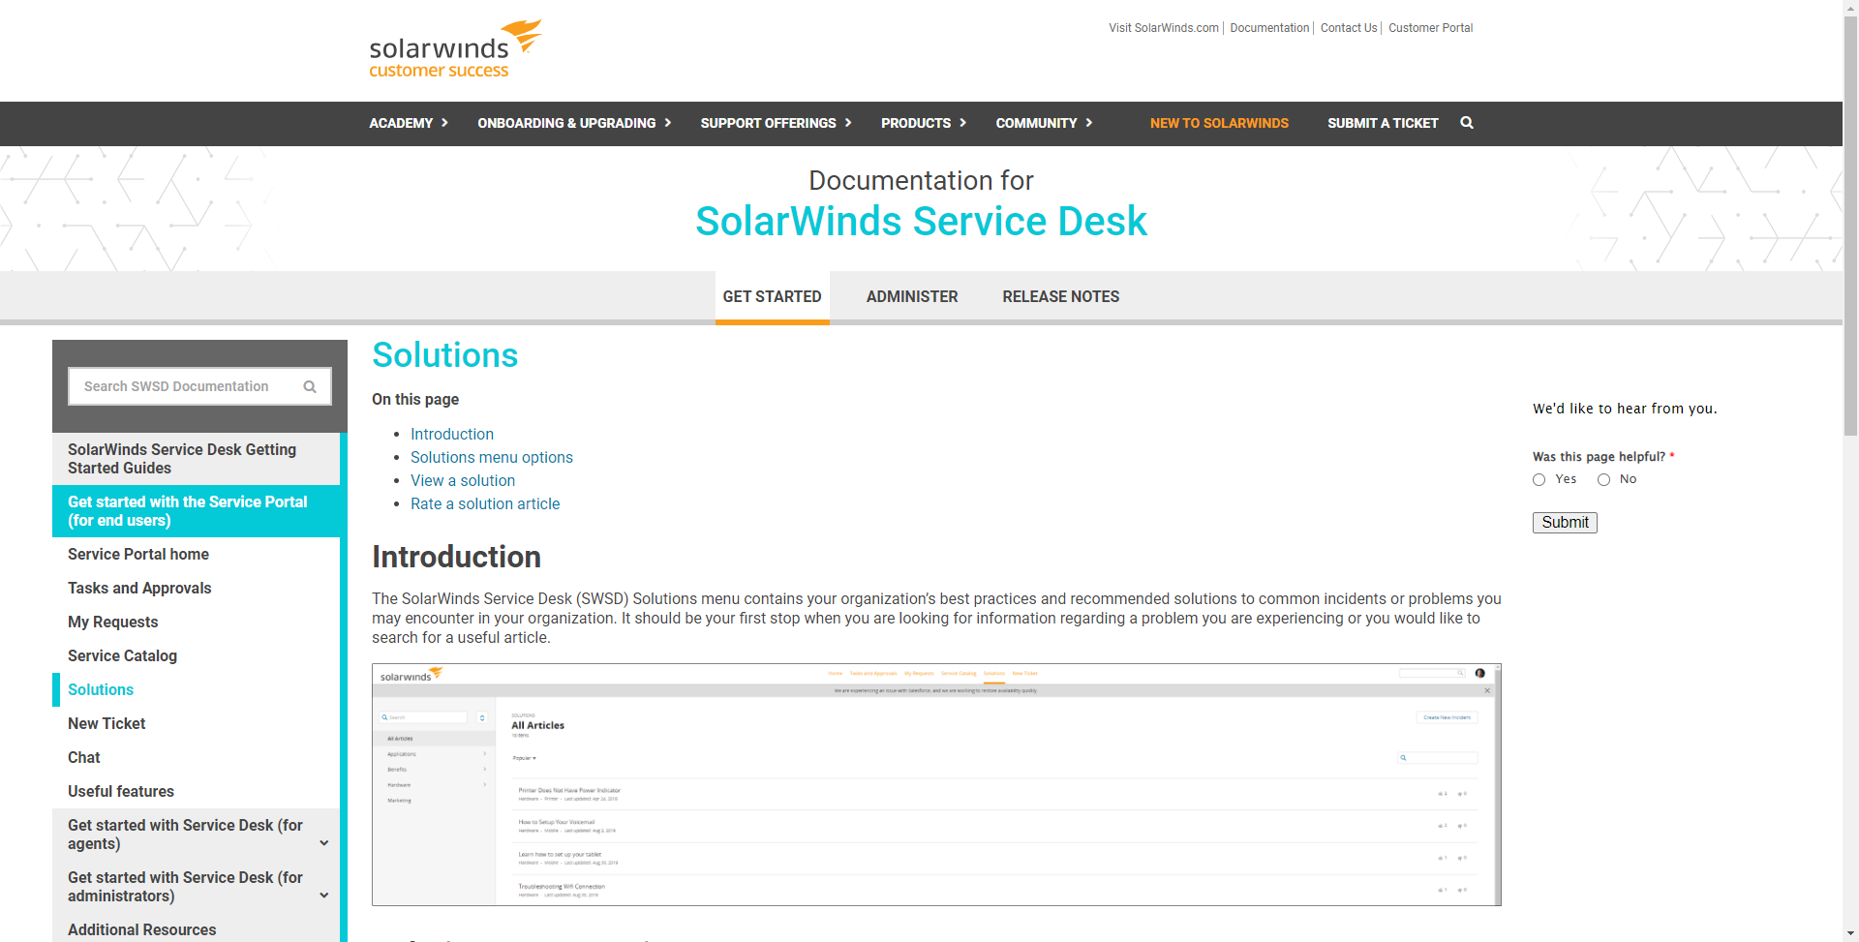This screenshot has height=942, width=1859.
Task: Switch to the Release Notes tab
Action: 1061,297
